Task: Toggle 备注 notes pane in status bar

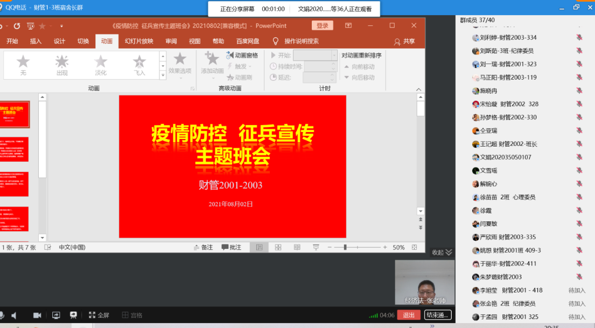Action: pyautogui.click(x=204, y=247)
